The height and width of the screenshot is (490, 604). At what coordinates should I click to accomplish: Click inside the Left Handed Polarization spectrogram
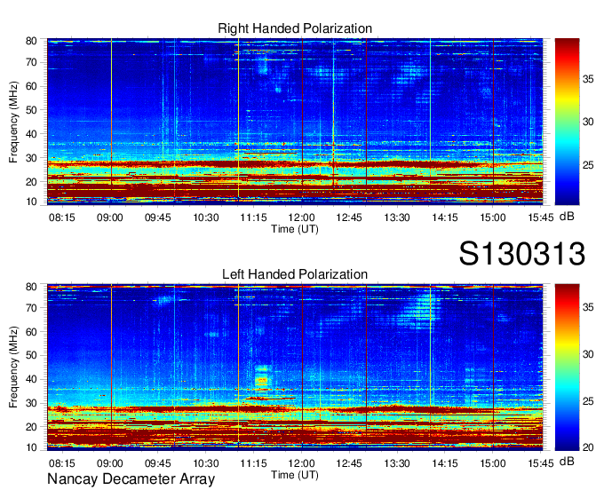(x=295, y=367)
